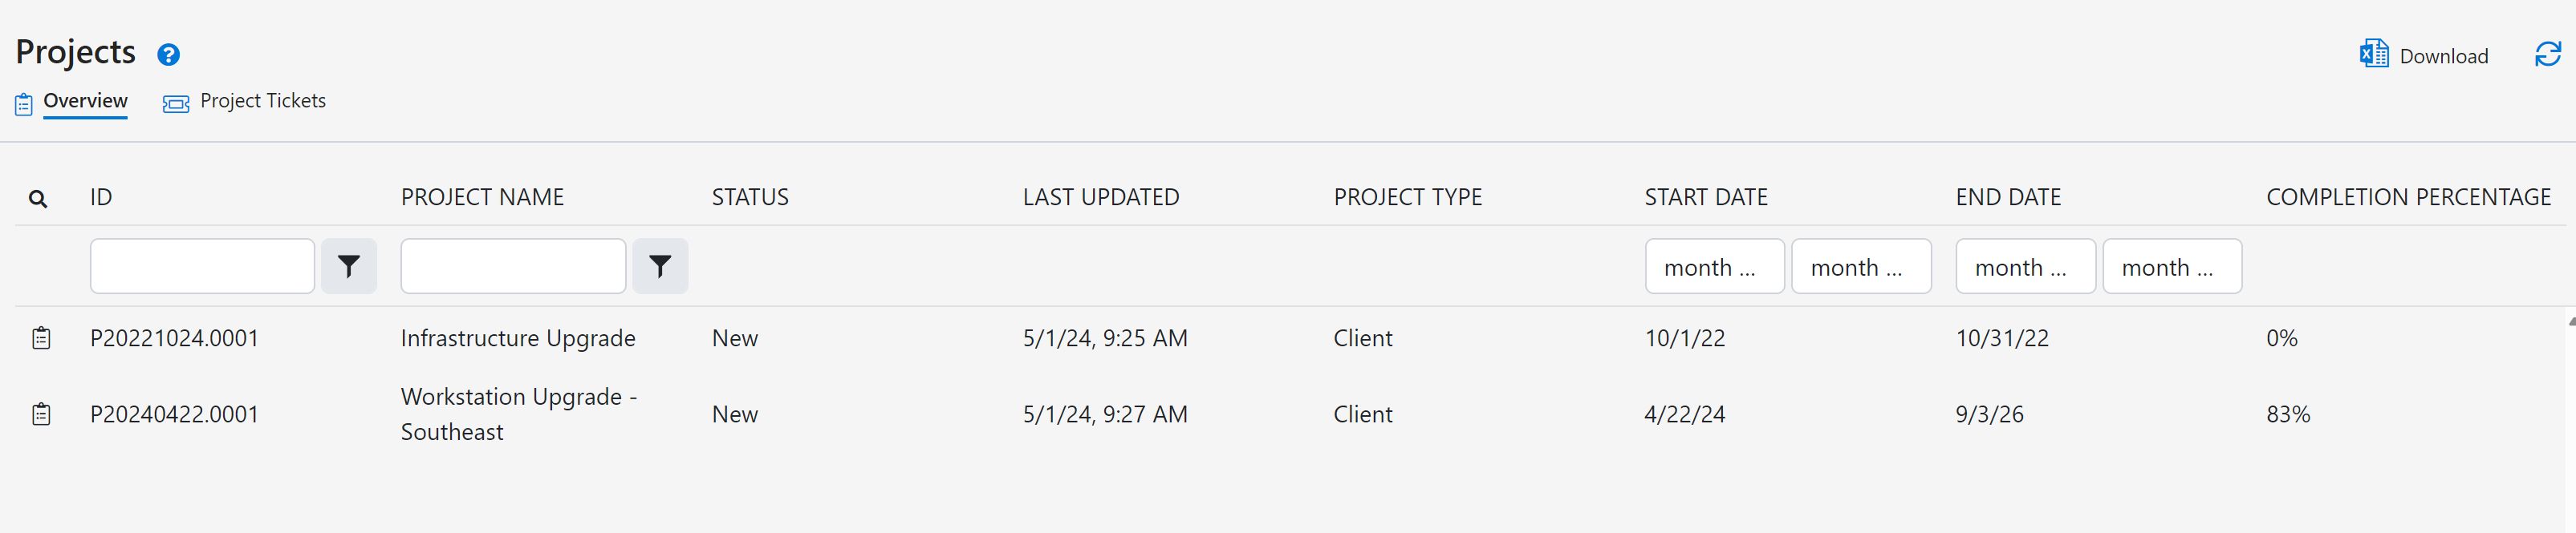The height and width of the screenshot is (533, 2576).
Task: Sort by the Completion Percentage column header
Action: pyautogui.click(x=2408, y=198)
